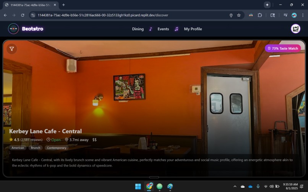This screenshot has height=192, width=308.
Task: Click the 73% Taste Match badge
Action: [283, 48]
